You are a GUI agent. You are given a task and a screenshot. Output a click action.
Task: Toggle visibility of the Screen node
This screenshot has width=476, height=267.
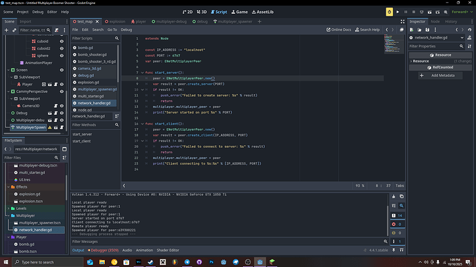coord(61,70)
